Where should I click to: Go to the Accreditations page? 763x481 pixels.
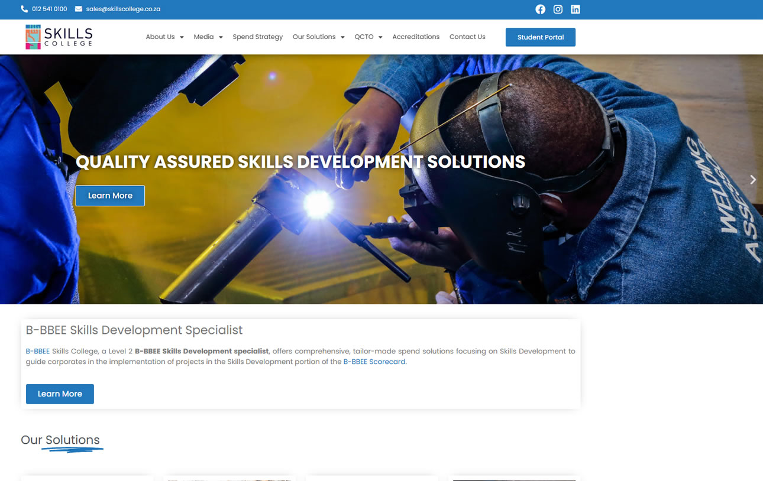point(416,37)
